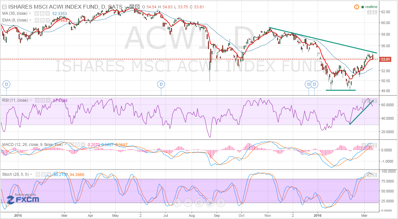Click the 62.00 price axis label
Screen dimensions: 398x219
click(x=385, y=12)
